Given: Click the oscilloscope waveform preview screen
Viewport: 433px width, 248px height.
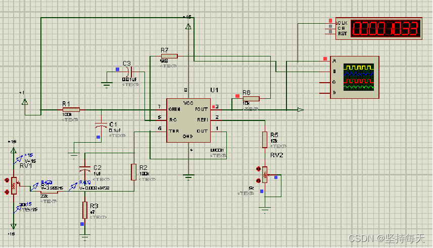Looking at the screenshot, I should [x=359, y=77].
